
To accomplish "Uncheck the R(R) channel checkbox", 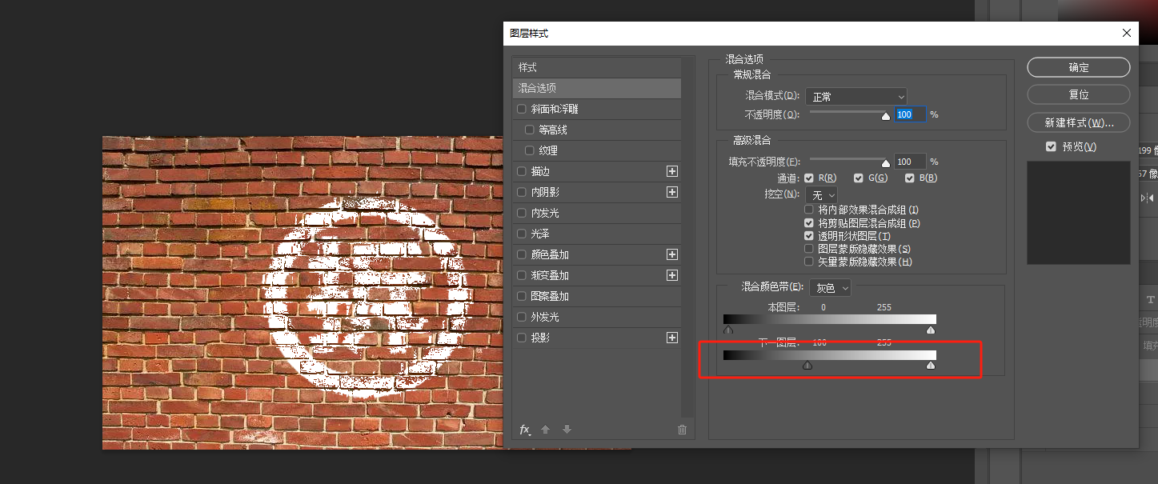I will click(x=809, y=178).
